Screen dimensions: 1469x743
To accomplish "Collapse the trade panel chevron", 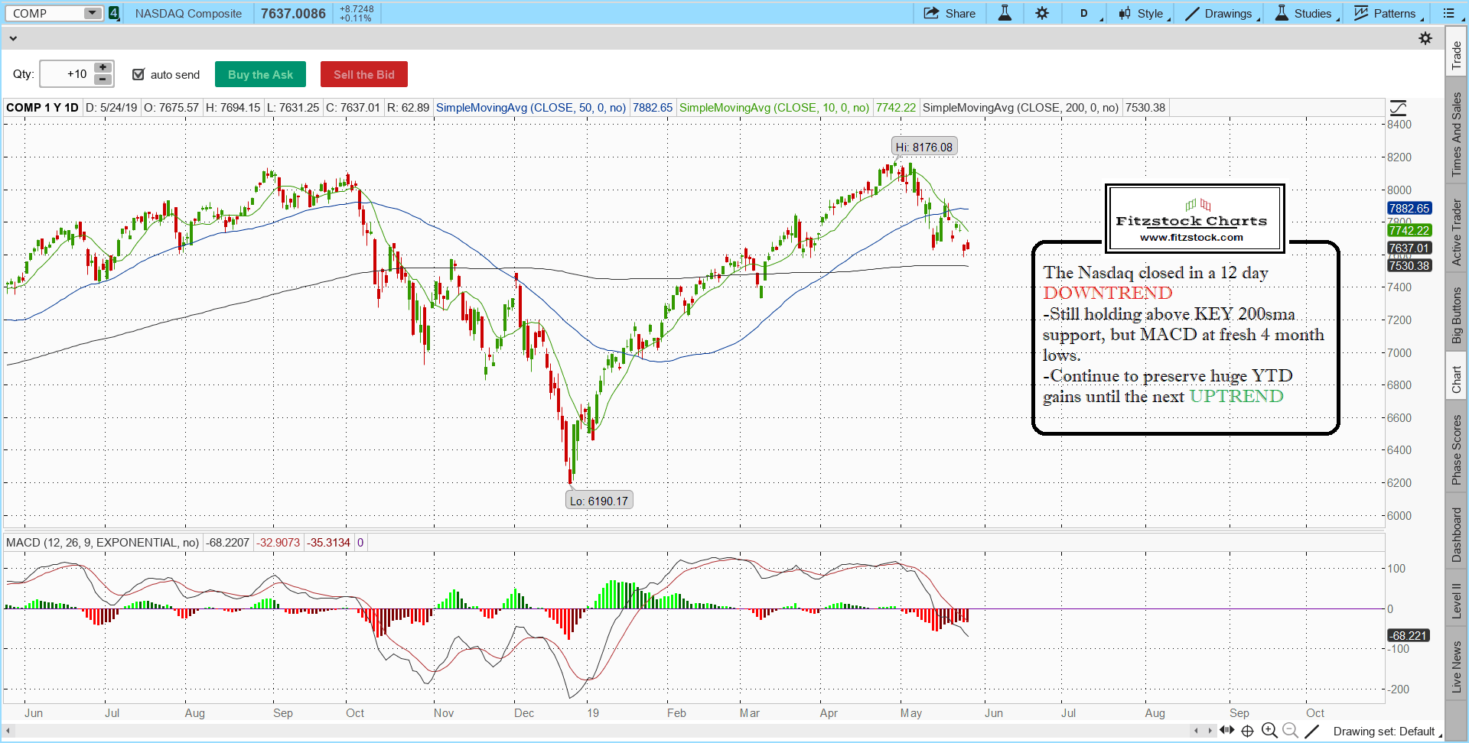I will [13, 38].
